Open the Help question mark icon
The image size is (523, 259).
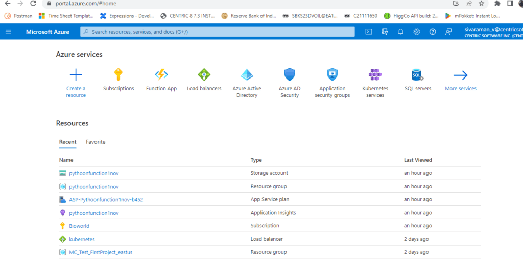coord(433,32)
